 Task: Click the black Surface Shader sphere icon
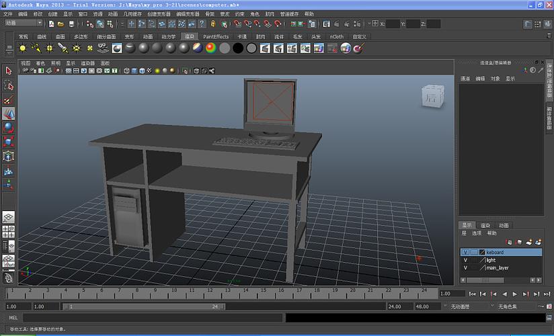tap(238, 48)
